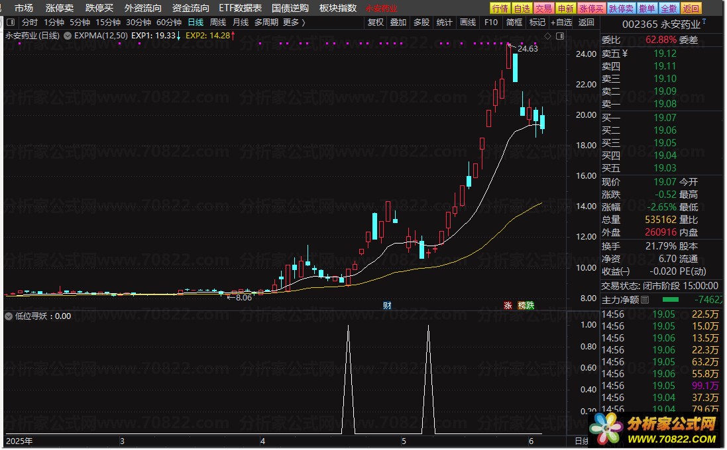Click the 榜 marker below the chart
Screen dimensions: 727x450
[522, 306]
